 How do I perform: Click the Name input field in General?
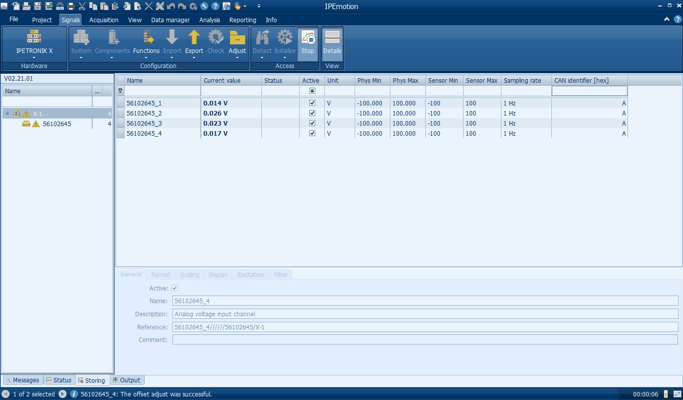pos(425,301)
